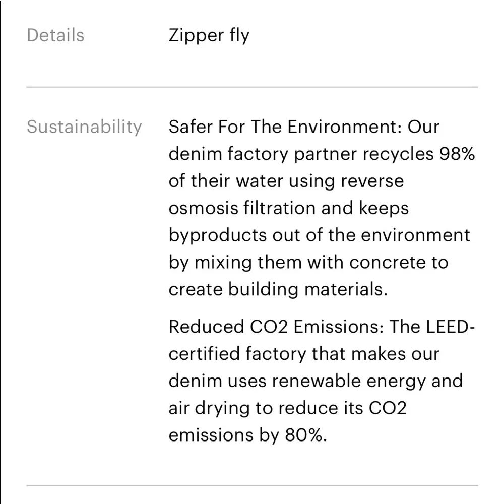Click the phrase certified factory

pos(237,354)
